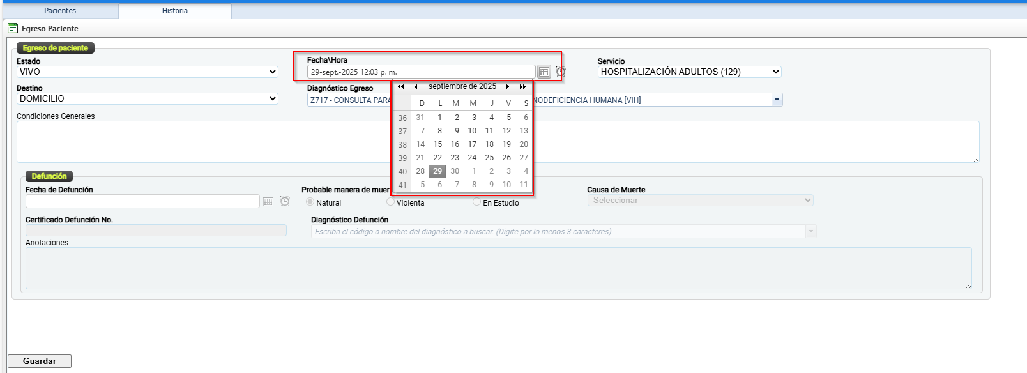Select the Natural manner of death radio
The image size is (1027, 373).
click(310, 202)
